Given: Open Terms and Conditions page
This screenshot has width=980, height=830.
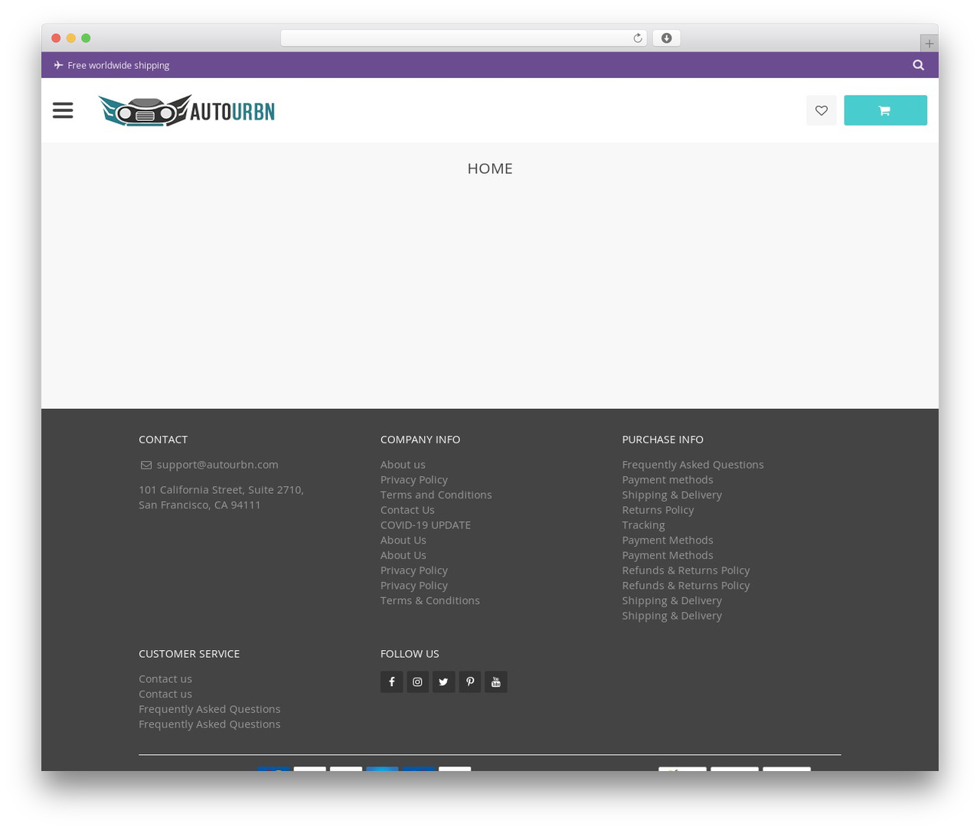Looking at the screenshot, I should click(436, 495).
